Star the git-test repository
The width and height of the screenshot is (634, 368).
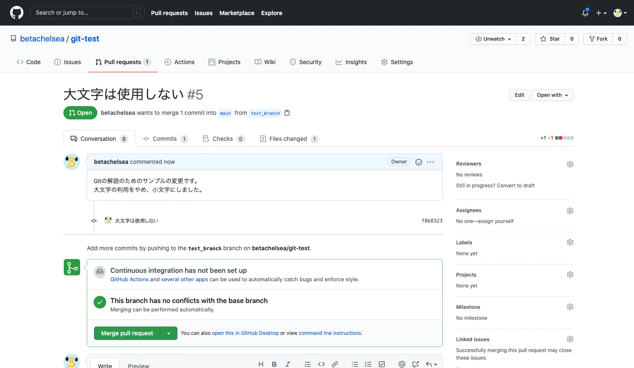pyautogui.click(x=550, y=39)
